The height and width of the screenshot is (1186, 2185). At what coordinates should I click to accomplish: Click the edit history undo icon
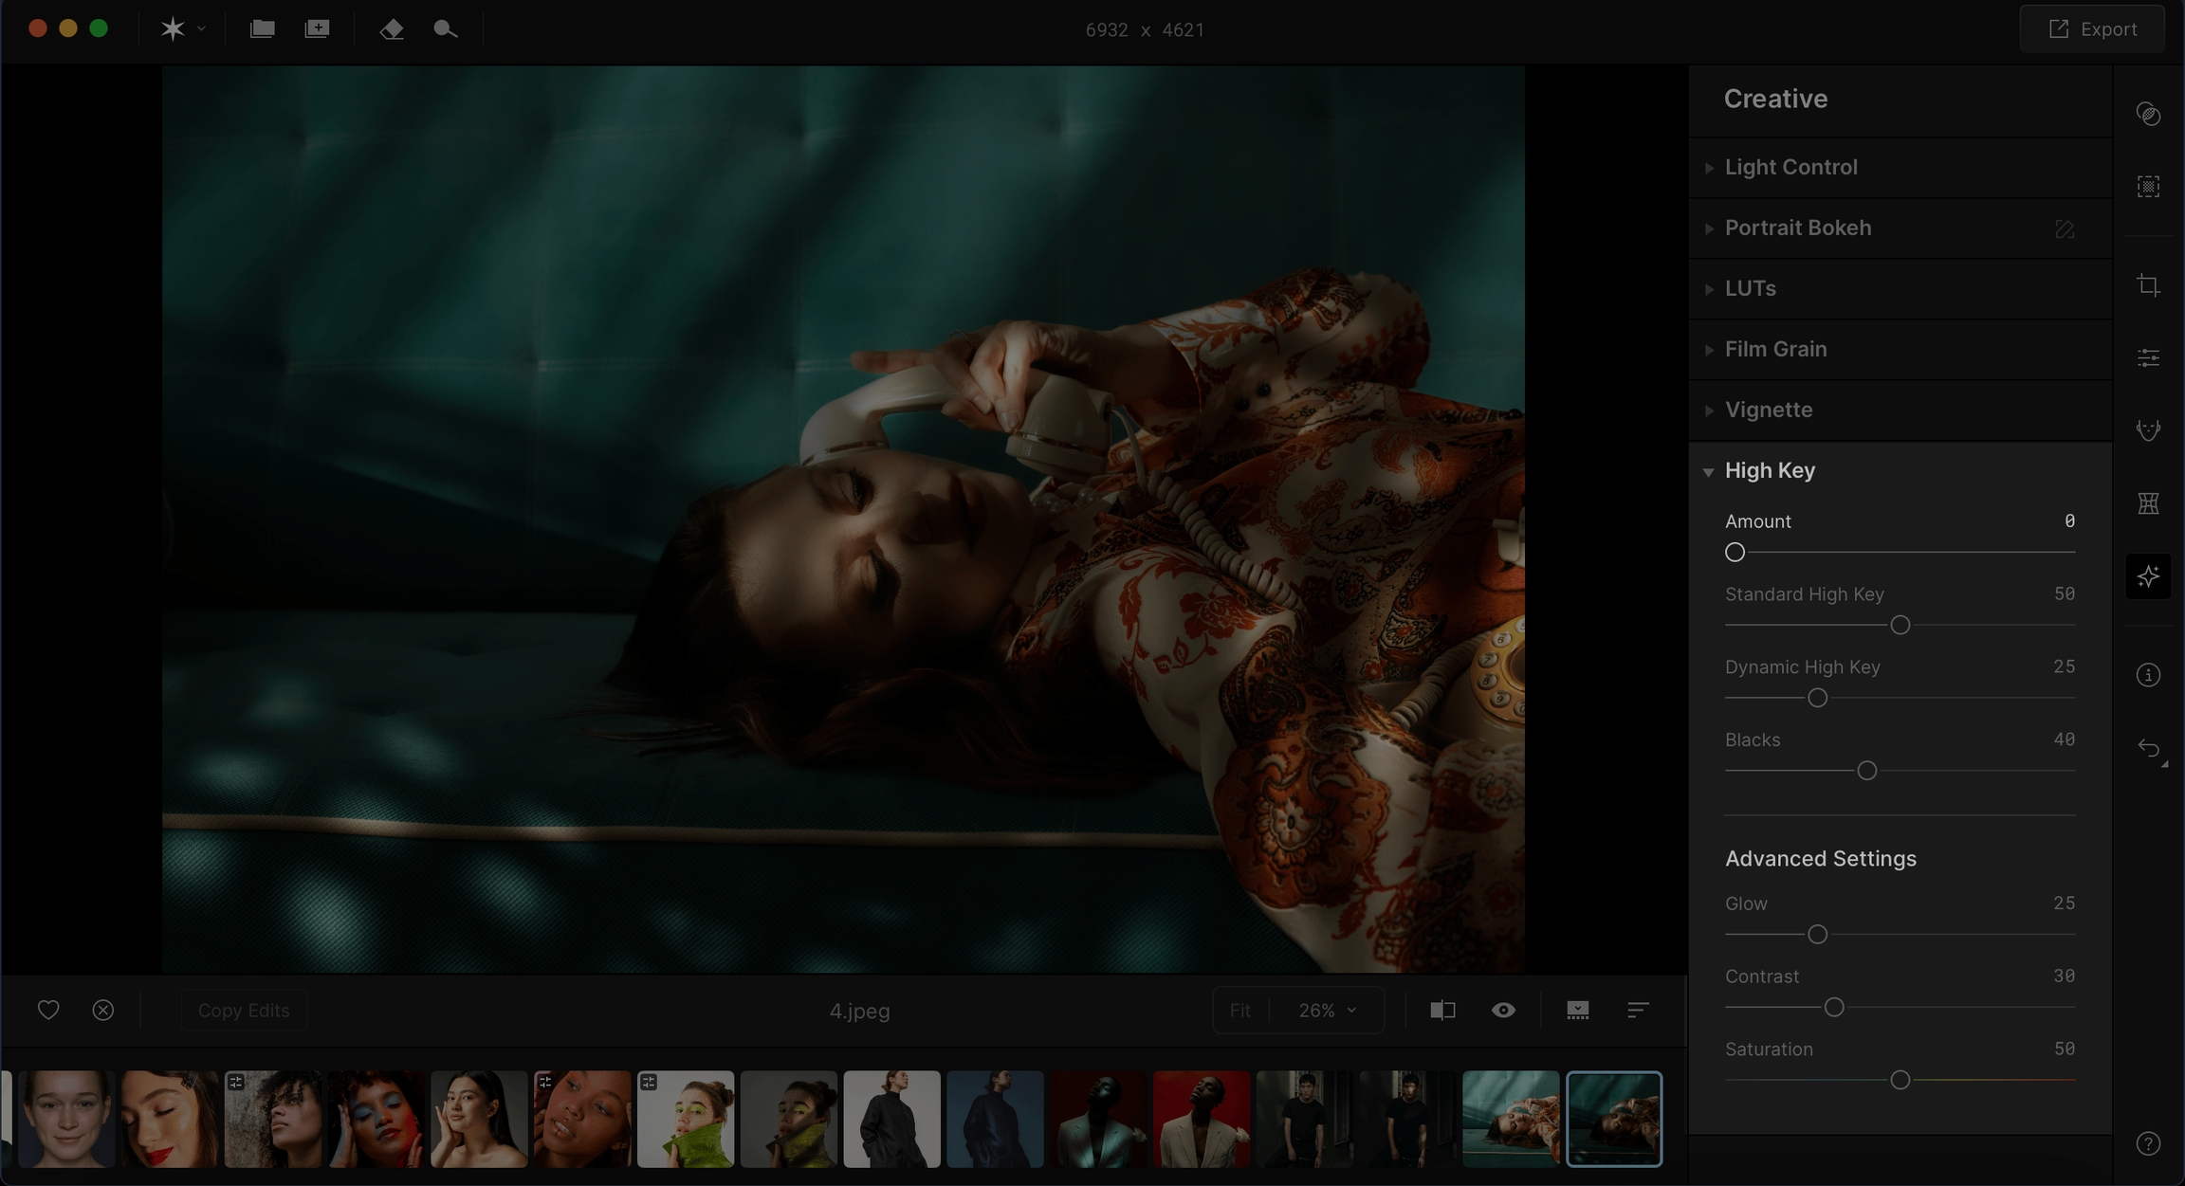tap(2148, 748)
